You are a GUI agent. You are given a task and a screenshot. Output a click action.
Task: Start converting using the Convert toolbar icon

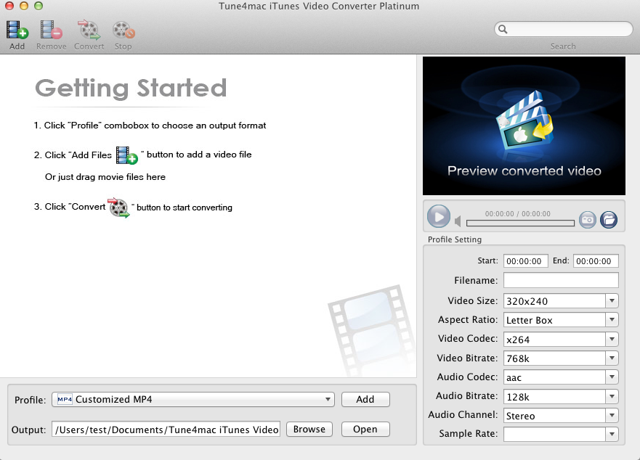pyautogui.click(x=89, y=30)
